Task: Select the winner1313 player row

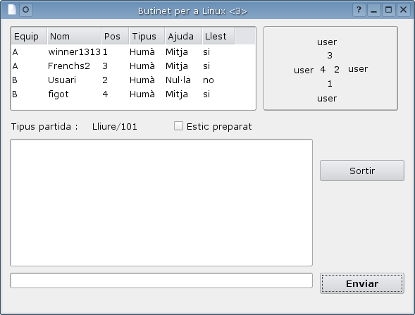Action: pos(133,52)
